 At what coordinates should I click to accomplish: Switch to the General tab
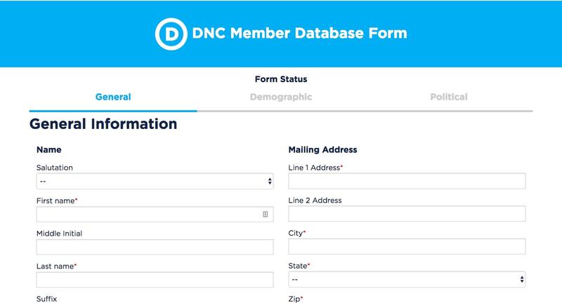click(113, 97)
